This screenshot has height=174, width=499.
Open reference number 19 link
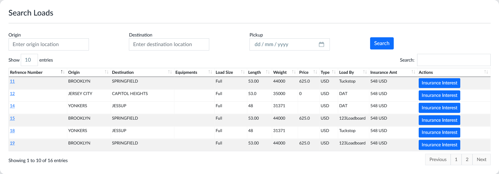[x=12, y=143]
